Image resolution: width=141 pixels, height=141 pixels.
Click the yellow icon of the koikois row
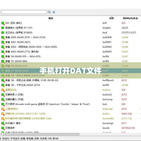pyautogui.click(x=3, y=90)
